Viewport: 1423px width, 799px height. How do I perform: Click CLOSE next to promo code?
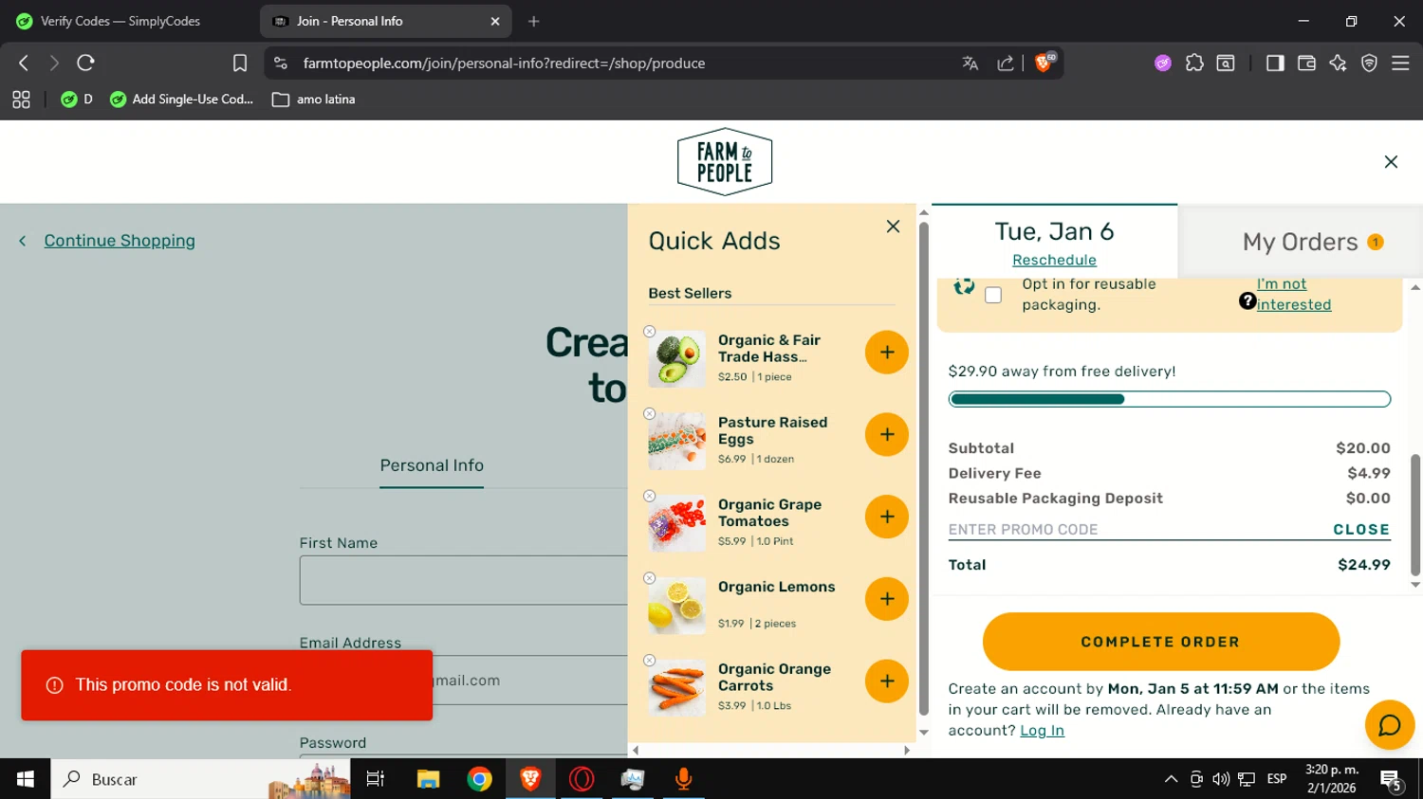pyautogui.click(x=1361, y=530)
